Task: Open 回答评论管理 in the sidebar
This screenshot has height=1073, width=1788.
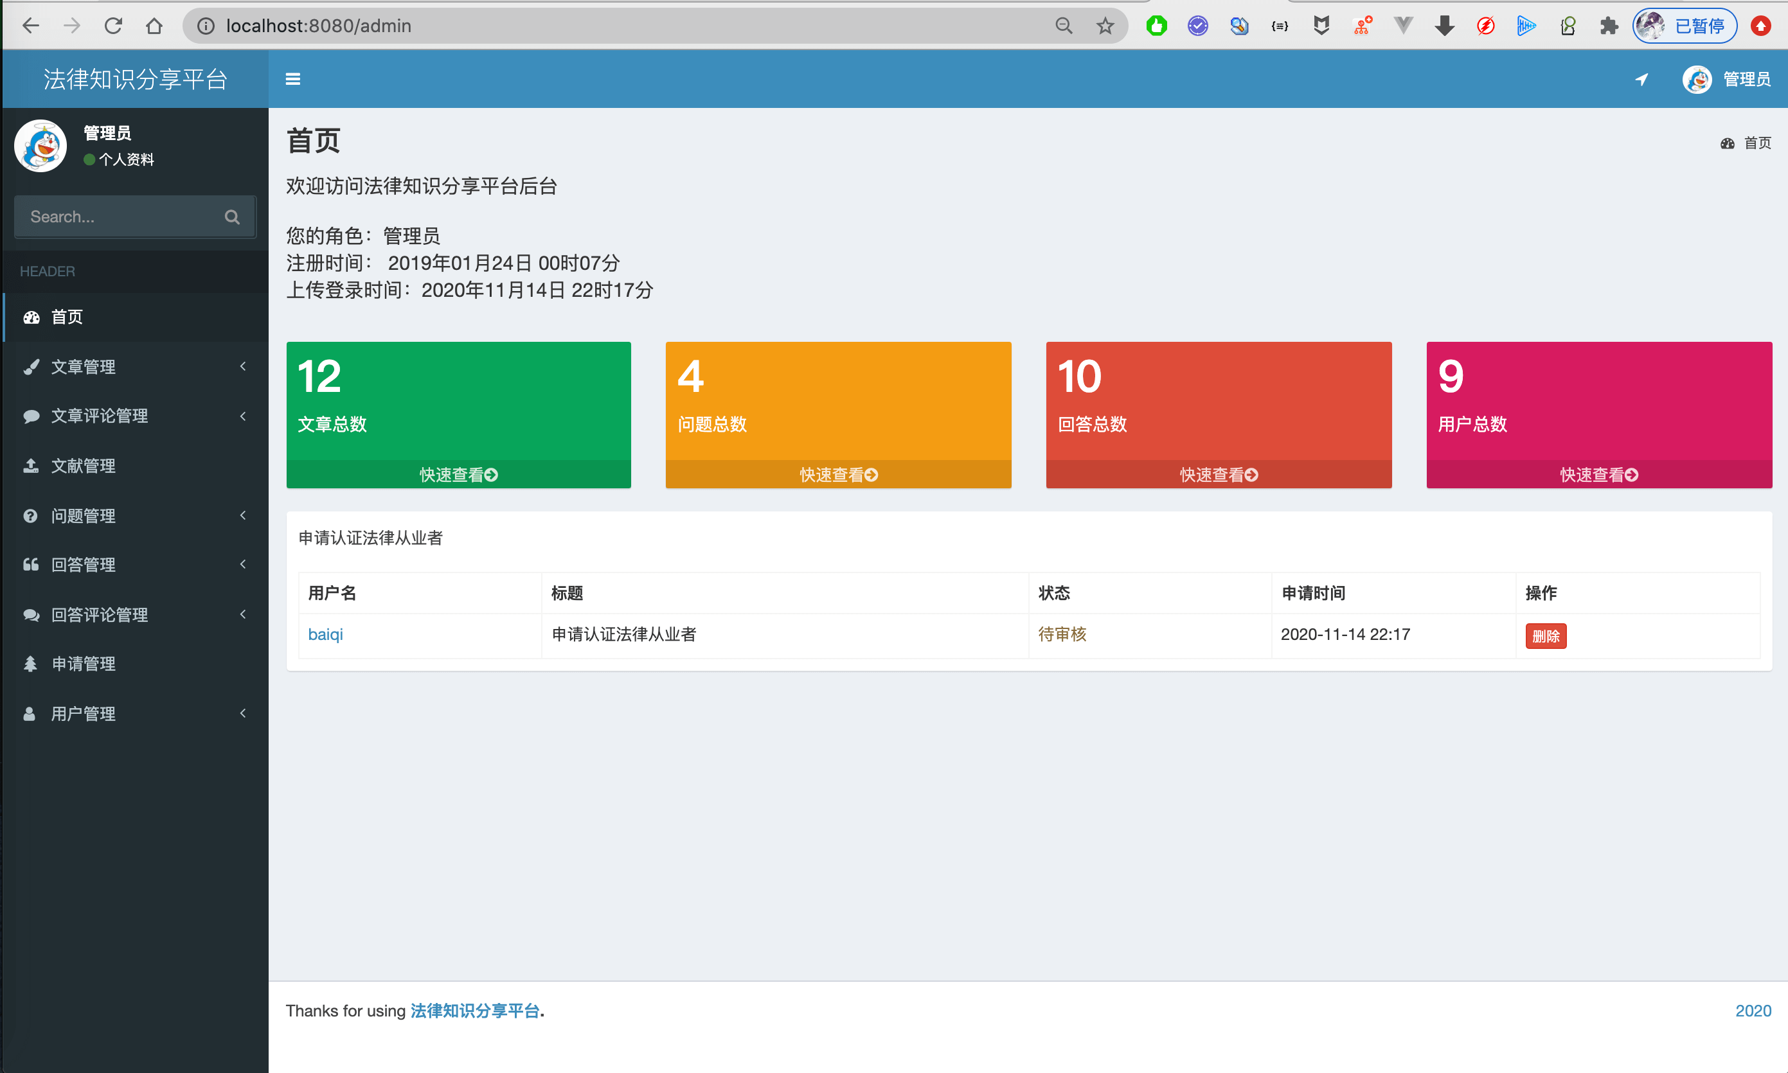Action: click(99, 615)
